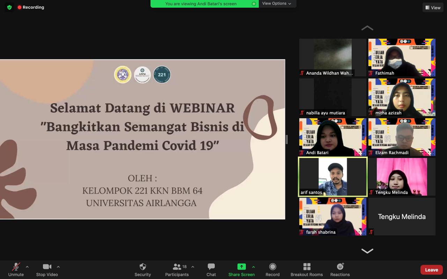Click the green encryption shield icon

tap(9, 7)
